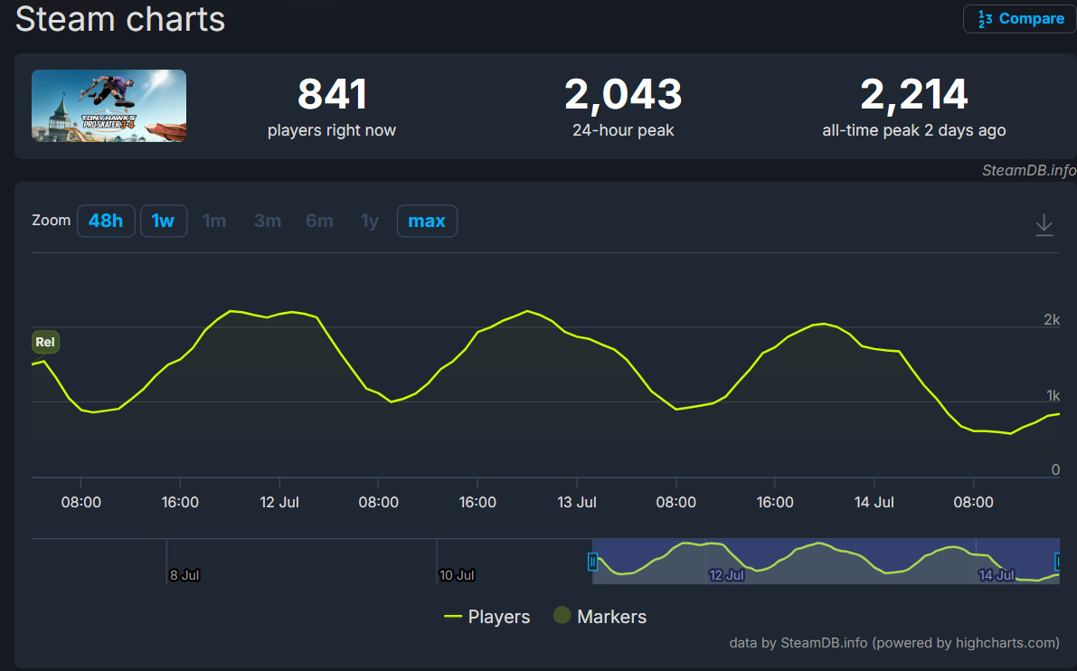Open the Tony Hawk's Pro Skater game thumbnail

point(109,106)
